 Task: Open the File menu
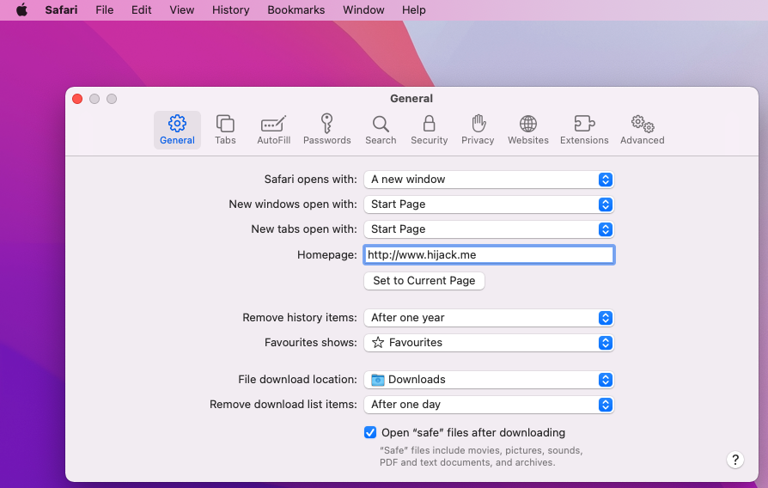pyautogui.click(x=104, y=9)
